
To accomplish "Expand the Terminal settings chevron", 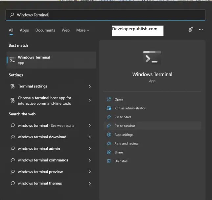I will pos(90,86).
